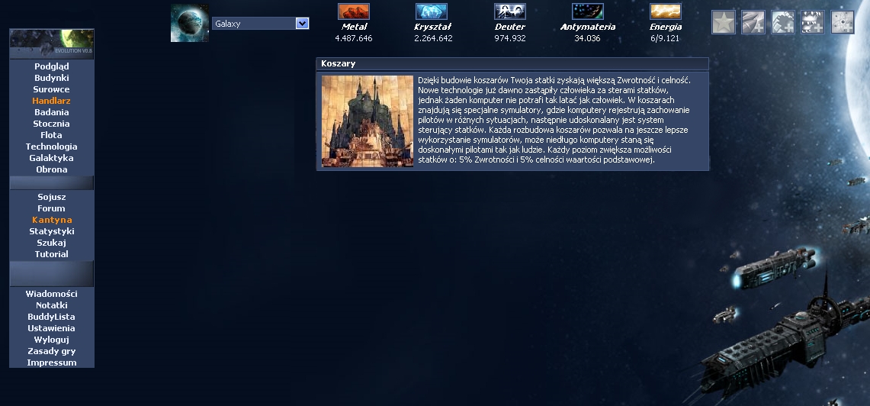Open Notatki notes
Image resolution: width=870 pixels, height=406 pixels.
[52, 305]
